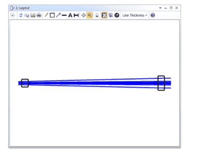Add a text annotation with A tool

click(70, 15)
